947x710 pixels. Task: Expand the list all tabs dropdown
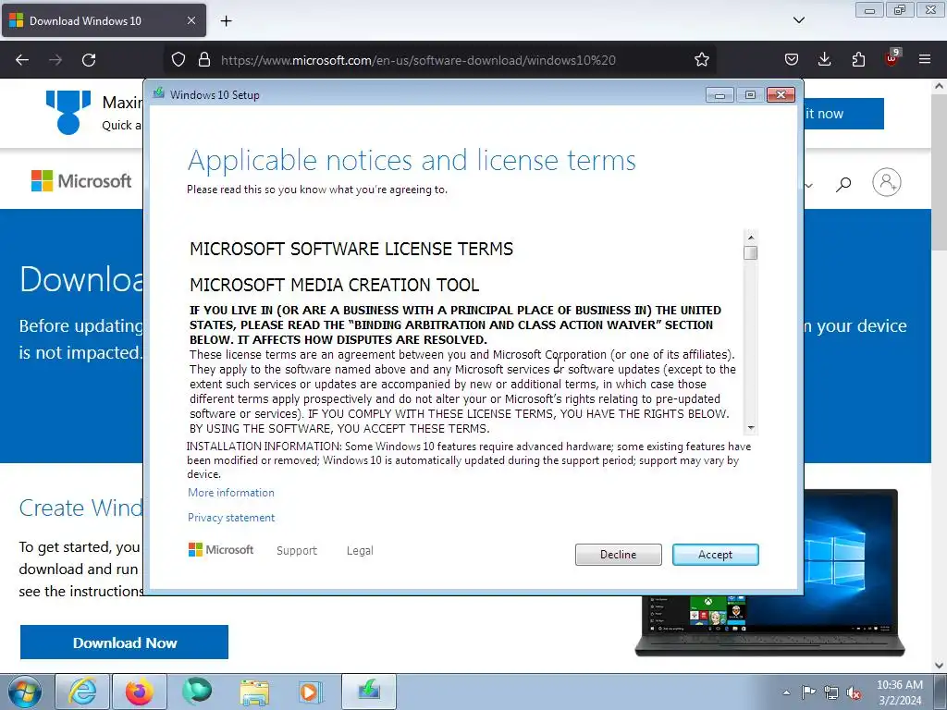click(x=798, y=20)
